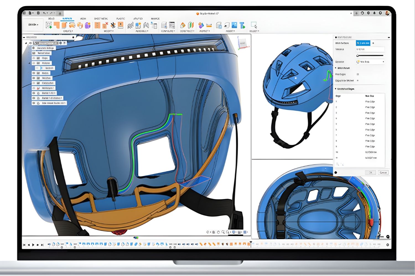Select the Press Pull icon on the toolbar
The image size is (415, 276).
click(x=97, y=25)
